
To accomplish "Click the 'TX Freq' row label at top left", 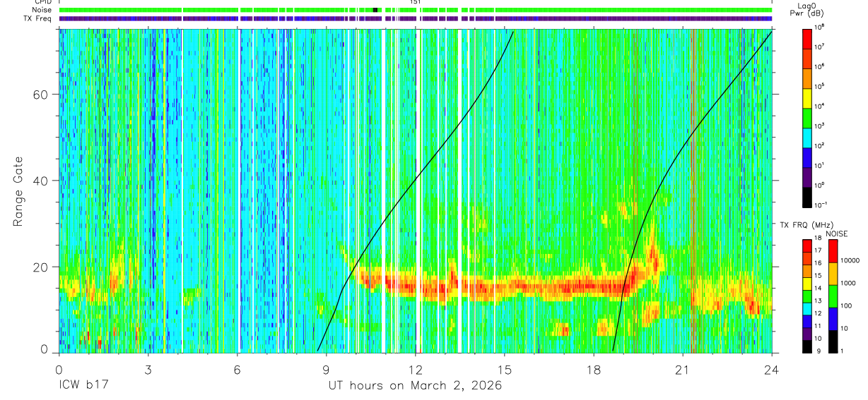I will (38, 18).
